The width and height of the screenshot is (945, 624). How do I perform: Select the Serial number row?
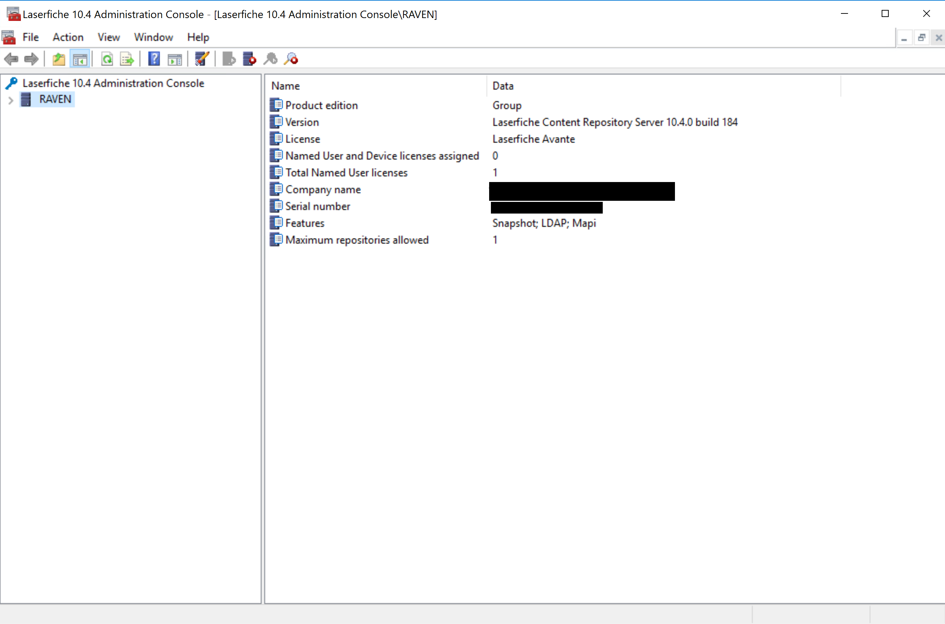(x=317, y=206)
